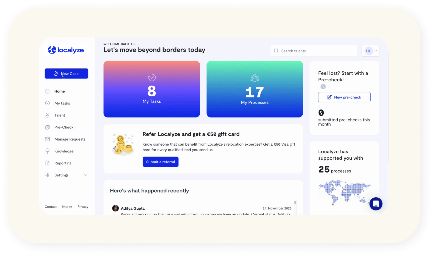Viewport: 433px width, 256px height.
Task: Click the Home house icon
Action: pyautogui.click(x=47, y=91)
